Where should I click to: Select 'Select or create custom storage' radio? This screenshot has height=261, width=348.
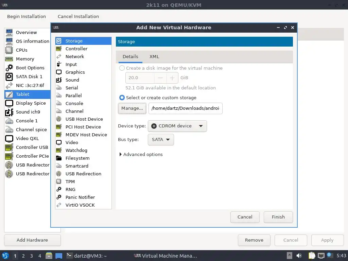point(122,98)
